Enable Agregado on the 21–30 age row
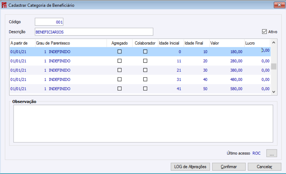 tap(120, 70)
